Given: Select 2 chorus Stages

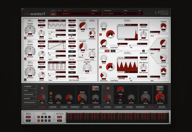Looking at the screenshot, I should point(51,93).
